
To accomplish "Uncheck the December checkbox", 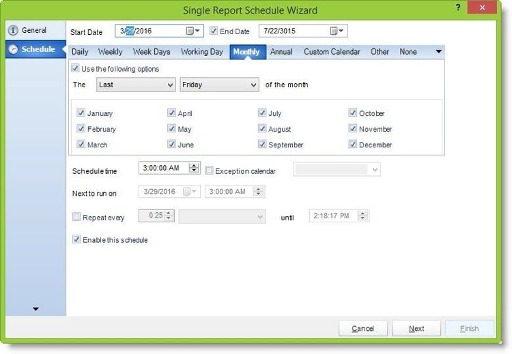I will pos(352,144).
